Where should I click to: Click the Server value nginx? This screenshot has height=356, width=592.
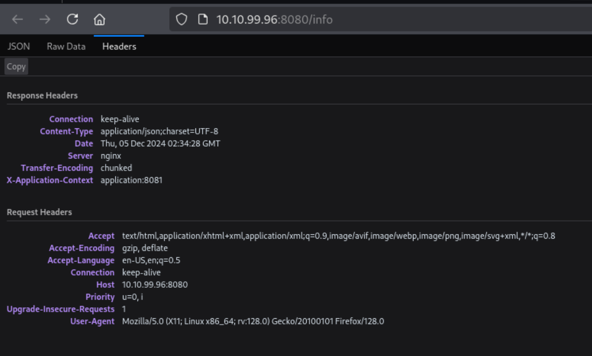point(111,156)
